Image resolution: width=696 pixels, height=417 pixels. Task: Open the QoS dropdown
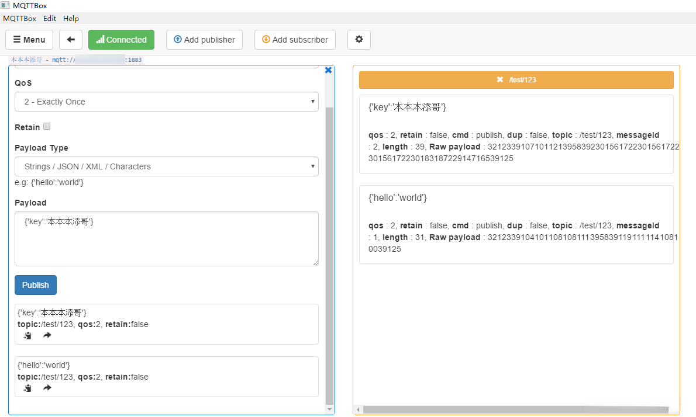(x=167, y=102)
